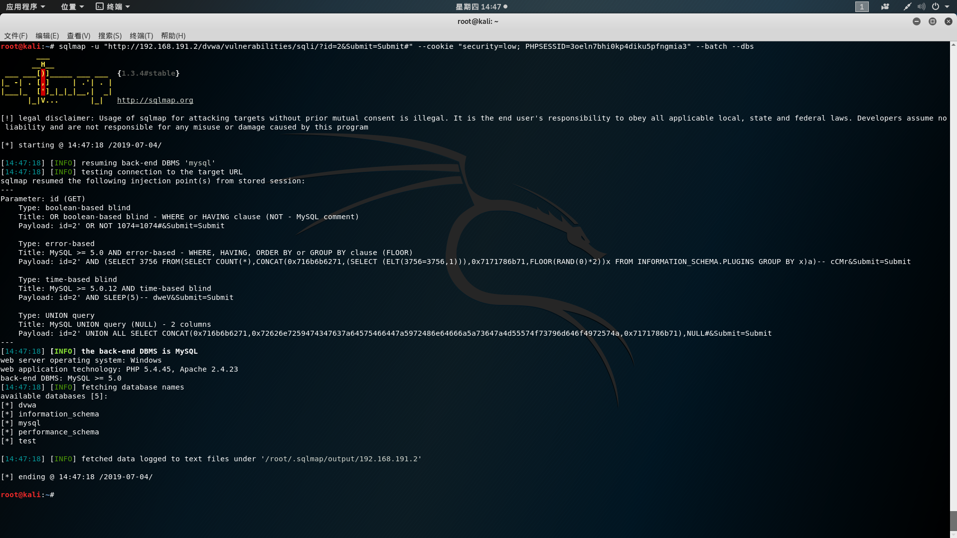The image size is (957, 538).
Task: Open the 编辑(E) menu
Action: [47, 36]
